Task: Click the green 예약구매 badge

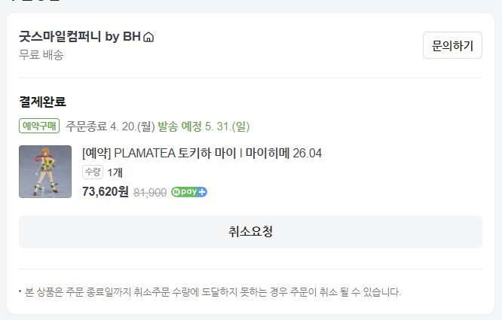Action: pos(40,125)
